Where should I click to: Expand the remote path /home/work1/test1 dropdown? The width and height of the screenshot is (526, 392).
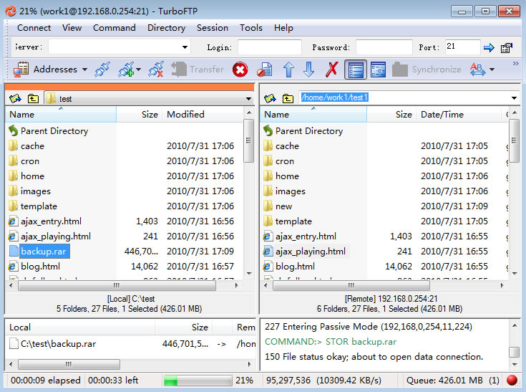(514, 98)
